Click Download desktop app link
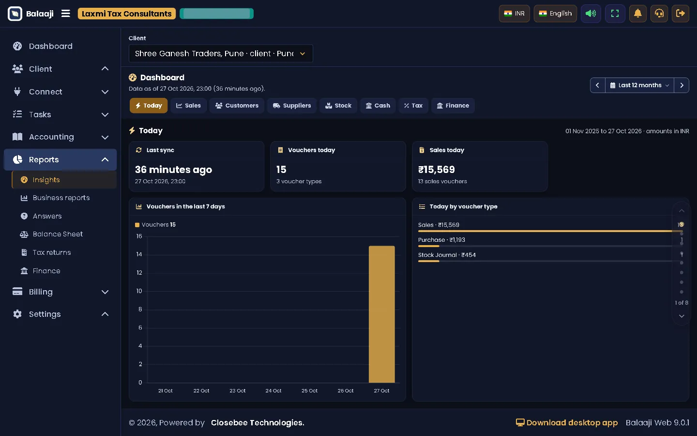Viewport: 697px width, 436px height. click(567, 422)
